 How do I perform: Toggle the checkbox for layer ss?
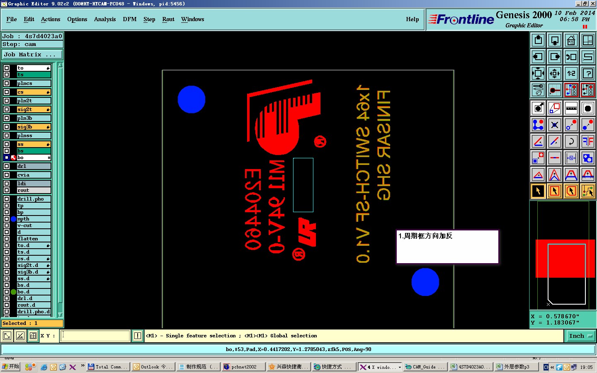point(7,144)
